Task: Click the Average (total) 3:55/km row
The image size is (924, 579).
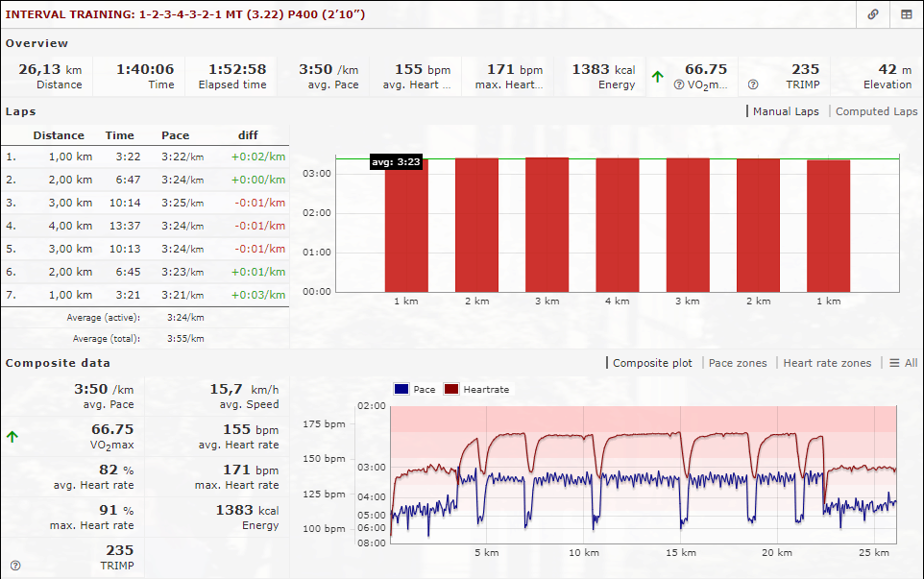Action: tap(145, 339)
